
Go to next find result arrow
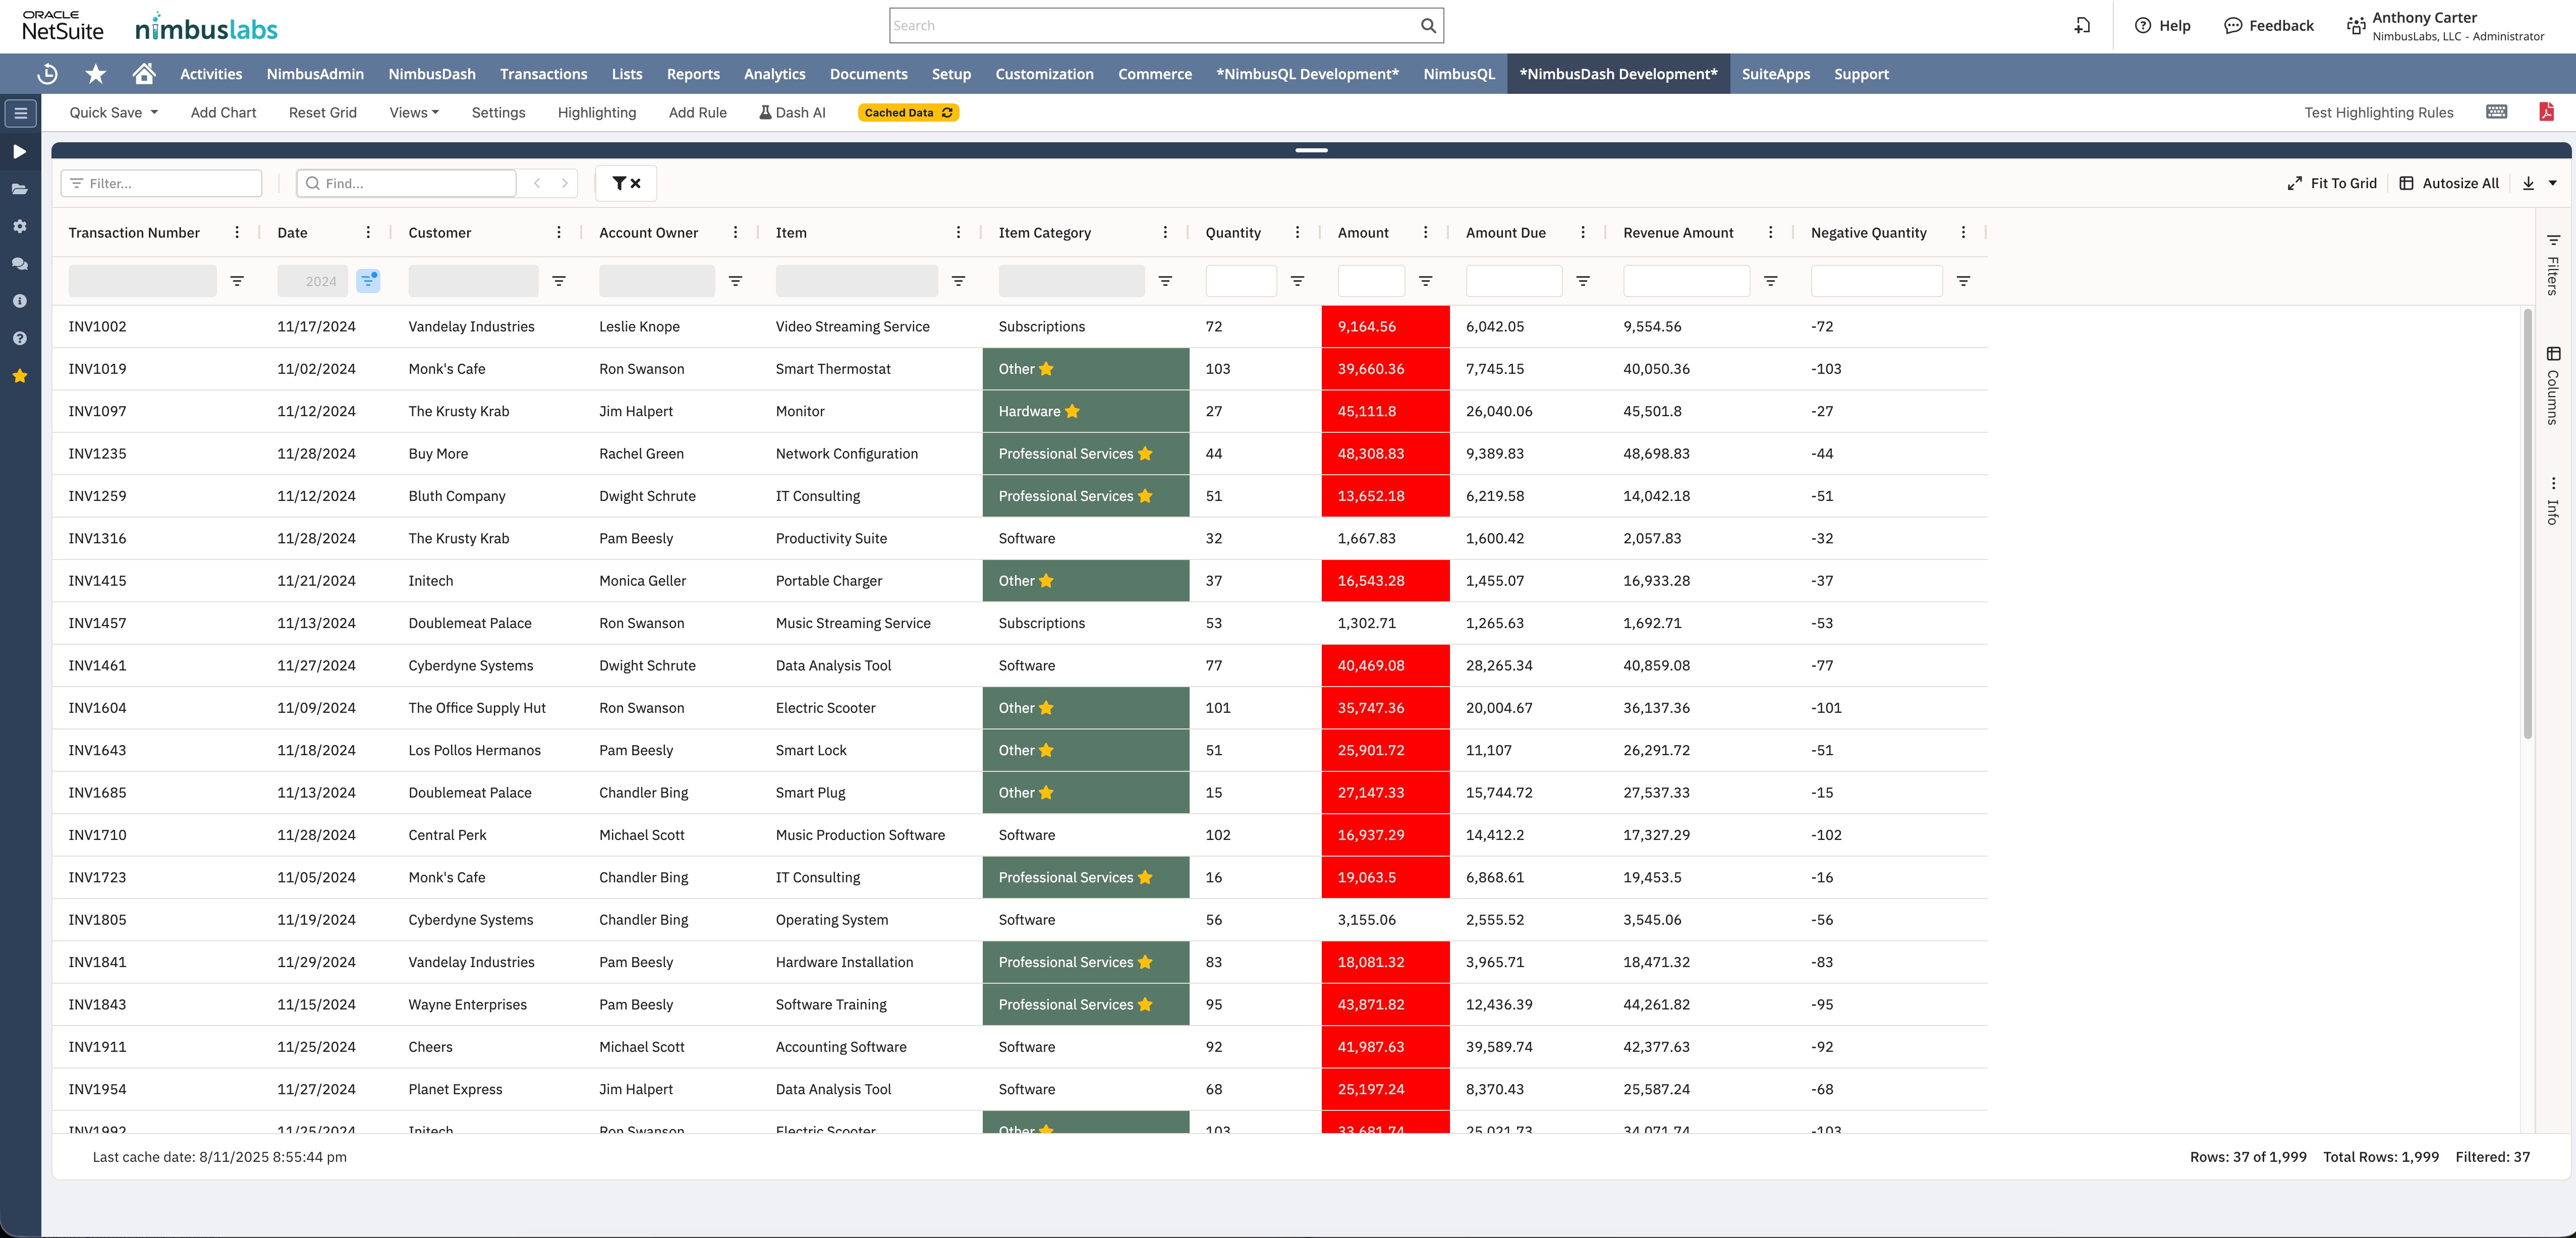point(564,183)
